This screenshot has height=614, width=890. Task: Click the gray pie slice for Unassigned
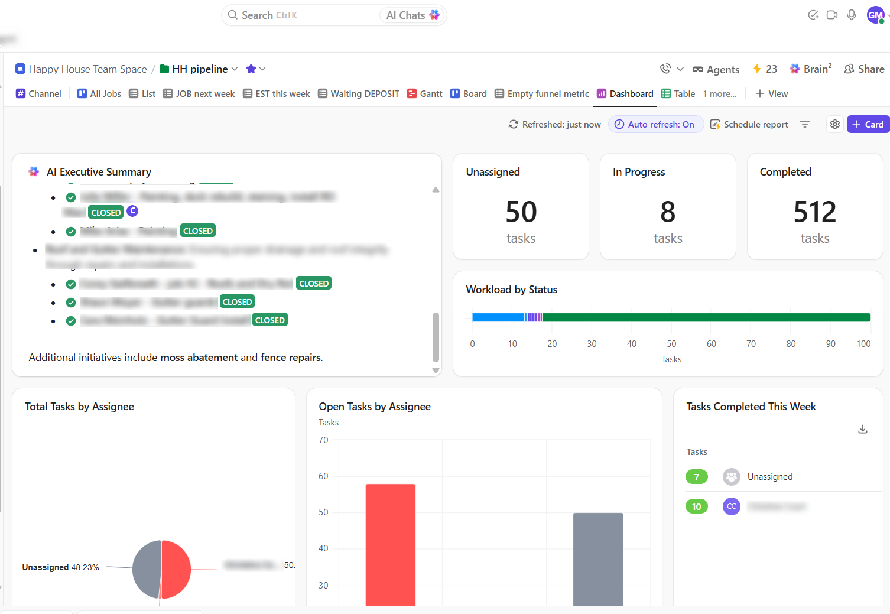(x=147, y=569)
